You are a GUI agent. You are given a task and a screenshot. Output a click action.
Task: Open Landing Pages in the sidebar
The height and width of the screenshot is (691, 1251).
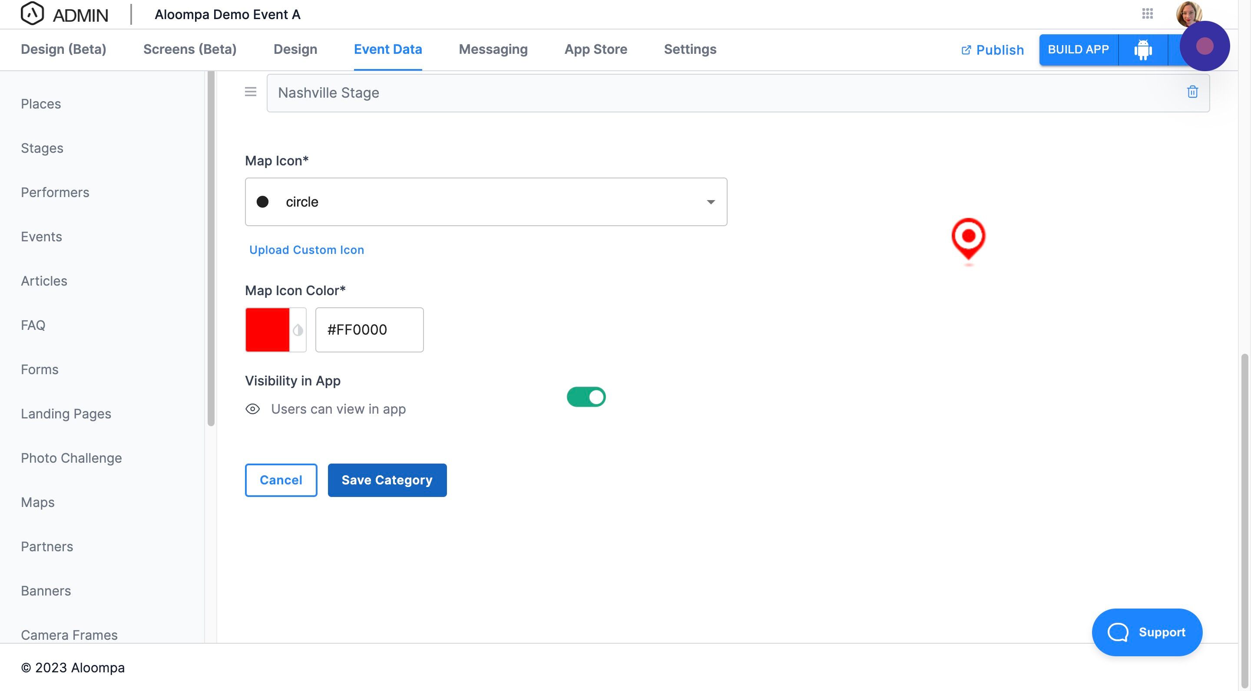pyautogui.click(x=66, y=414)
